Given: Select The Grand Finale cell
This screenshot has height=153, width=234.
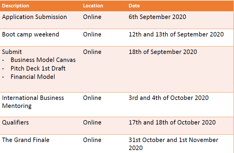Looking at the screenshot, I should [x=26, y=140].
